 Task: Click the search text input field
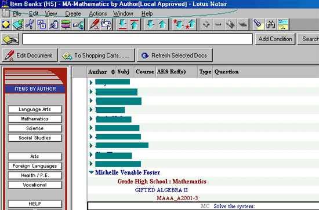137,39
